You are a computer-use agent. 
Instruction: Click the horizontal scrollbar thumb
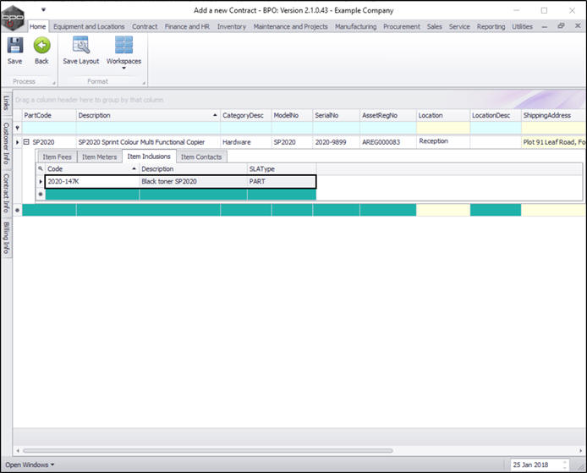pyautogui.click(x=208, y=450)
